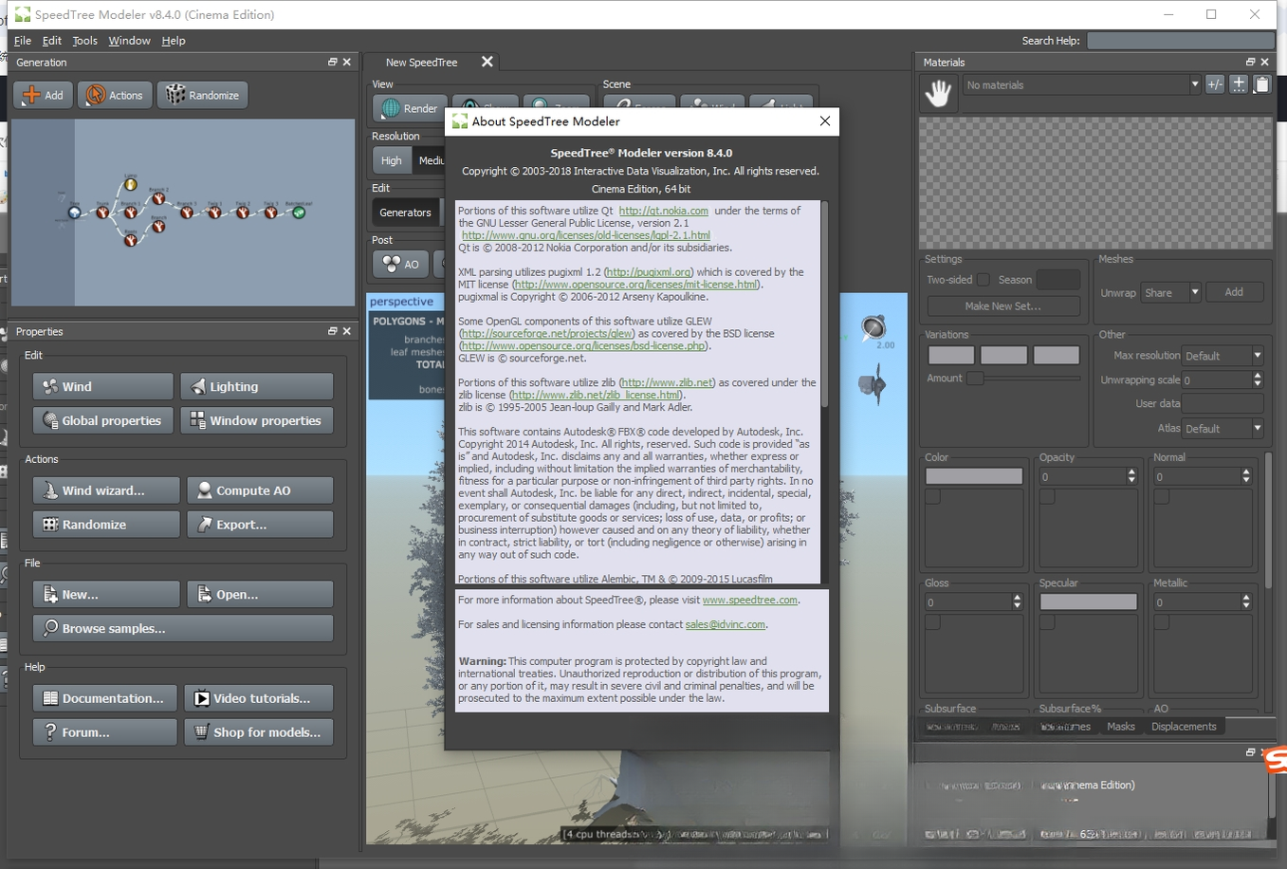Toggle the checkbox in the Specular map group
Screen dimensions: 1287x869
click(1047, 622)
